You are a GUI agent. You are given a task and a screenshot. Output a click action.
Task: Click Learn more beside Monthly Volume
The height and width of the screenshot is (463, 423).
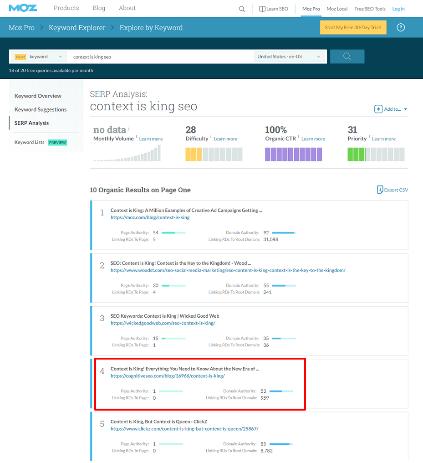[151, 139]
